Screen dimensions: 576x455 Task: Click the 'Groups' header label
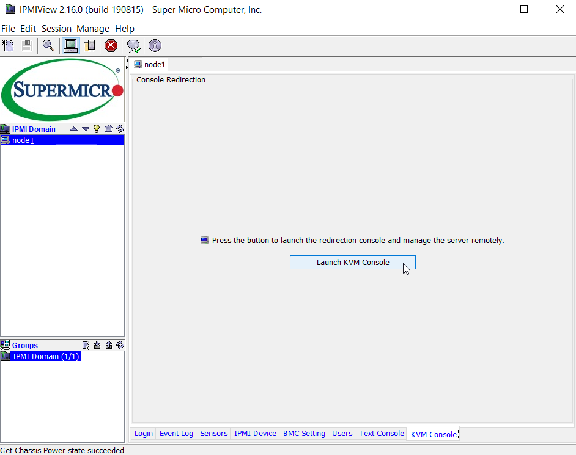[x=25, y=345]
